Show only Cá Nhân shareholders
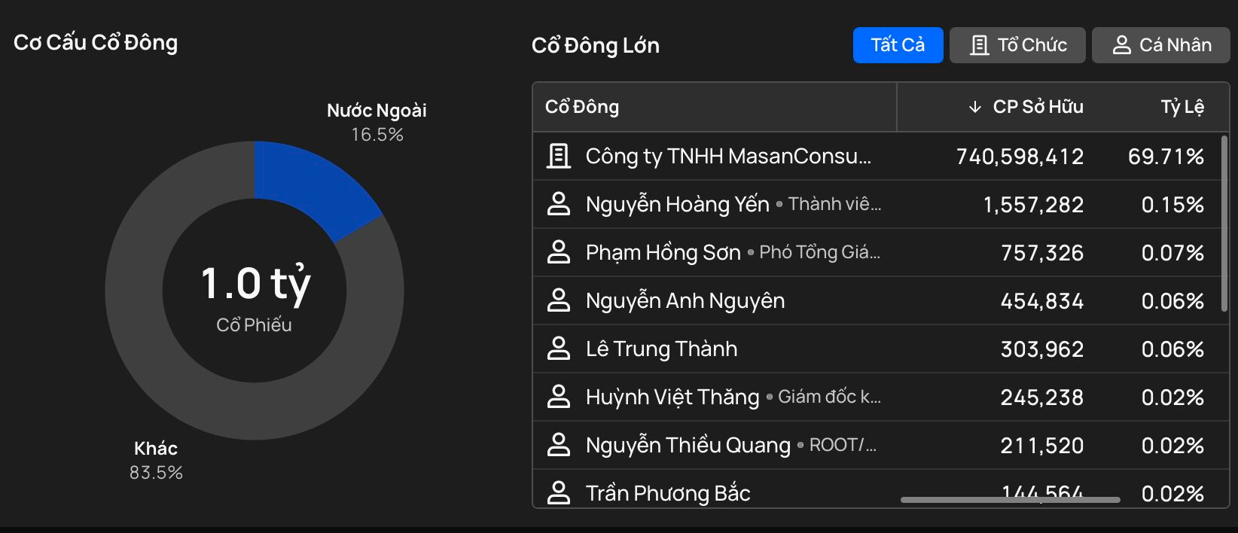This screenshot has height=533, width=1238. pyautogui.click(x=1160, y=45)
